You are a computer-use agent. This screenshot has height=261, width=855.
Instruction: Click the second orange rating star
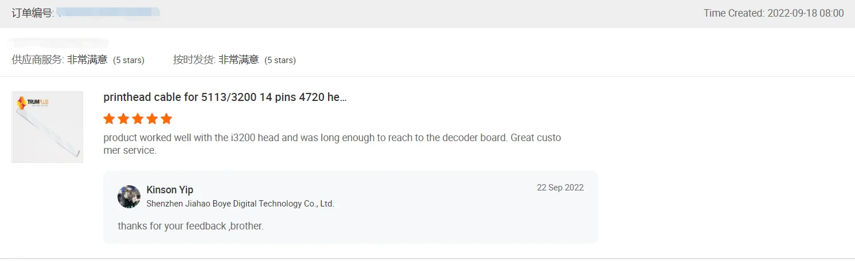tap(123, 119)
